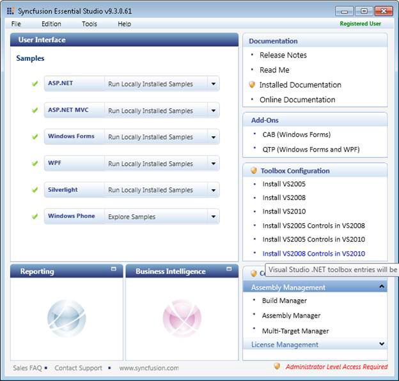Screen dimensions: 399x381
Task: Click the WPF platform button
Action: (74, 163)
